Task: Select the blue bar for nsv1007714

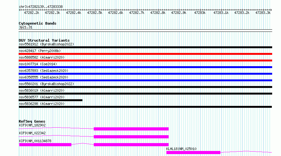Action: 145,67
